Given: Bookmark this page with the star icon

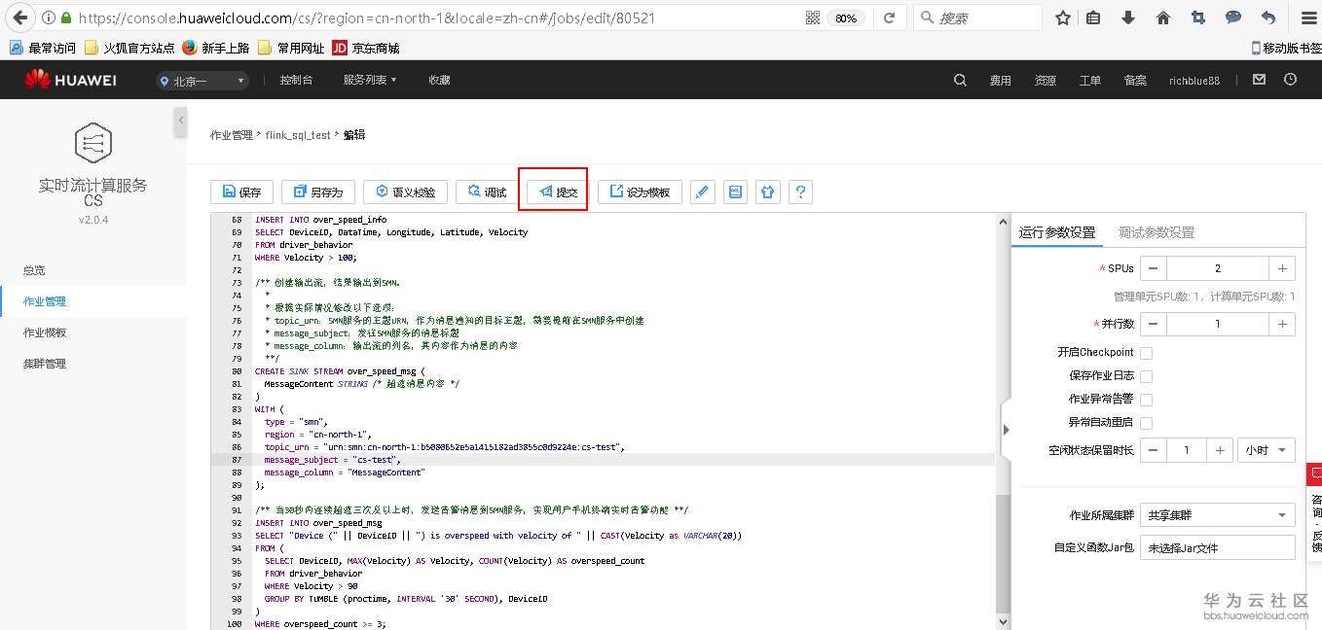Looking at the screenshot, I should (1063, 17).
